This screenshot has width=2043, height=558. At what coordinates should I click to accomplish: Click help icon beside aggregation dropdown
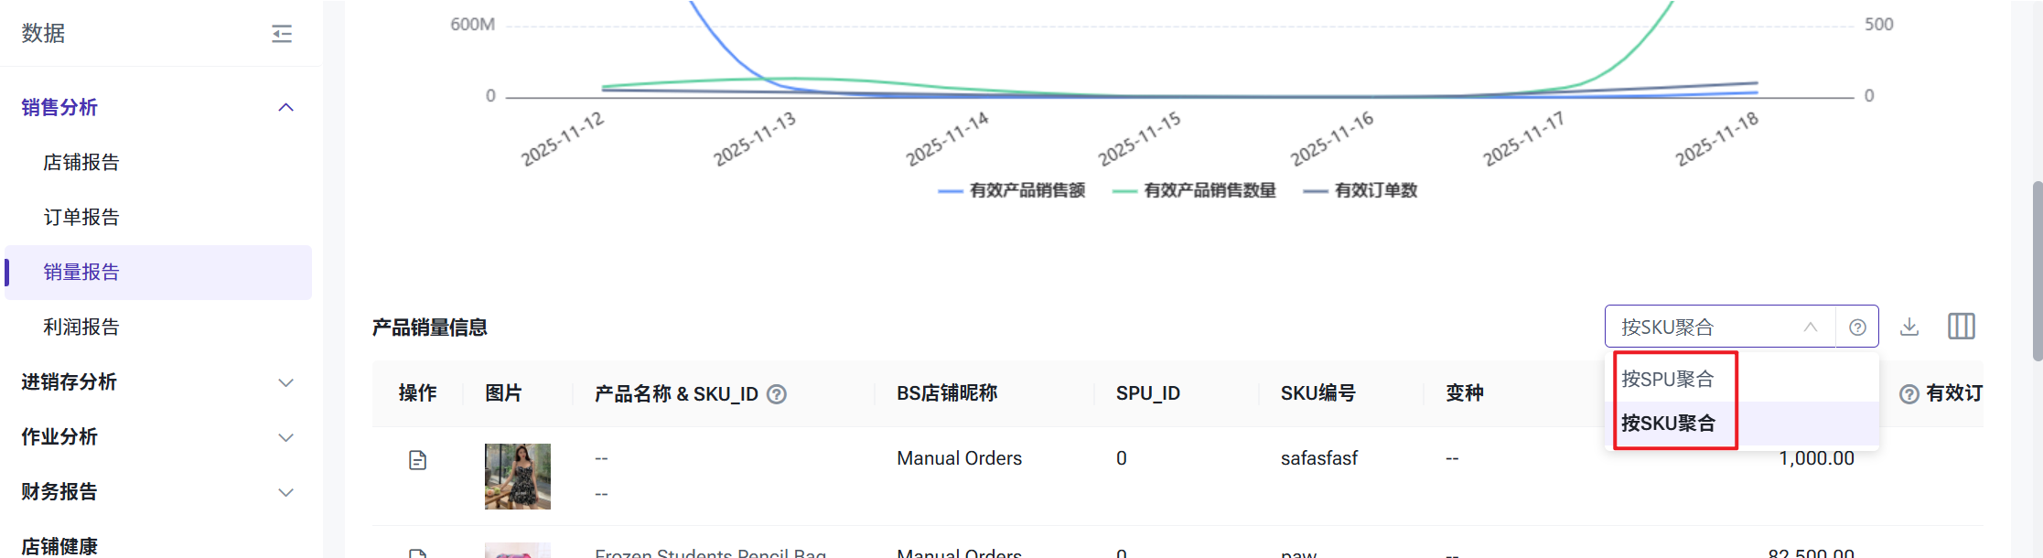tap(1857, 327)
